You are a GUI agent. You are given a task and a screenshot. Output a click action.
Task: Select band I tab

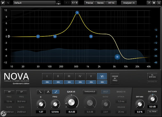tap(47, 76)
